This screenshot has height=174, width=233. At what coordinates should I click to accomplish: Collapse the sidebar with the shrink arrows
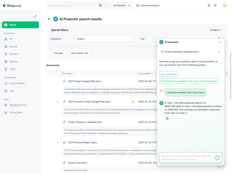(35, 16)
